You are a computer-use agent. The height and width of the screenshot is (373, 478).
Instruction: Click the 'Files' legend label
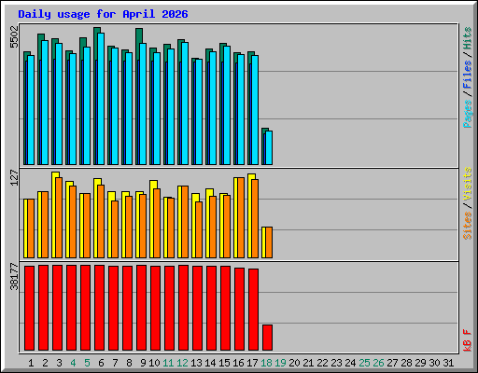[468, 75]
